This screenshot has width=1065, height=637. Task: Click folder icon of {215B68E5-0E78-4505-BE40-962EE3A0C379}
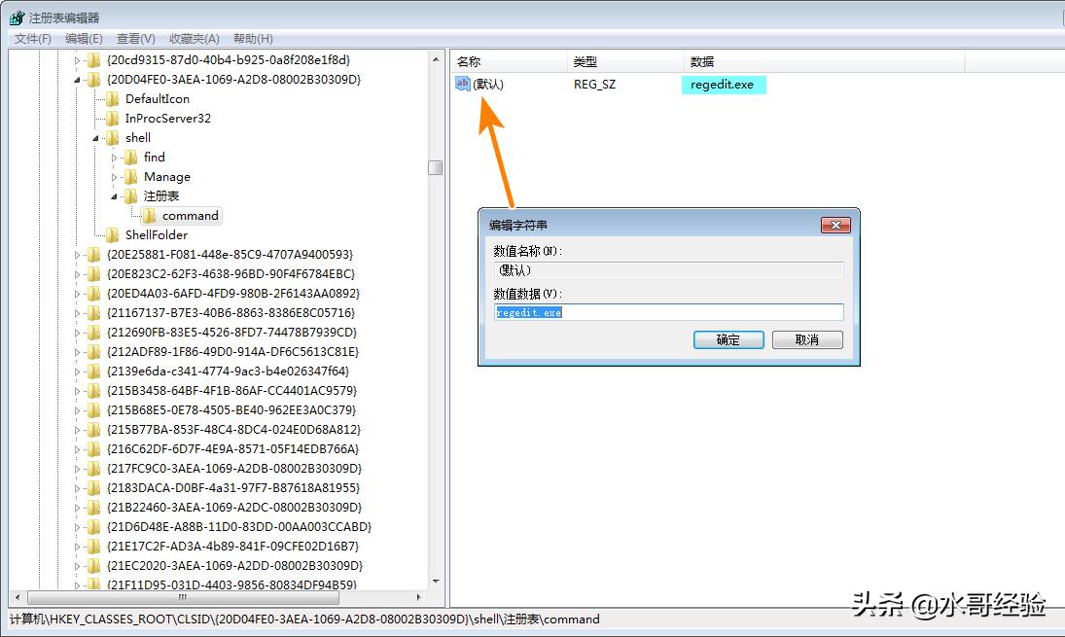93,410
